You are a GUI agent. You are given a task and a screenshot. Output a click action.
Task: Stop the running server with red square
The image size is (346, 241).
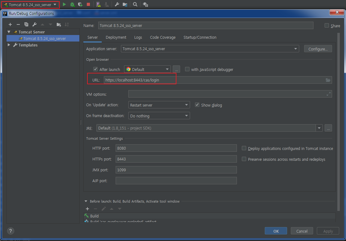pos(88,4)
